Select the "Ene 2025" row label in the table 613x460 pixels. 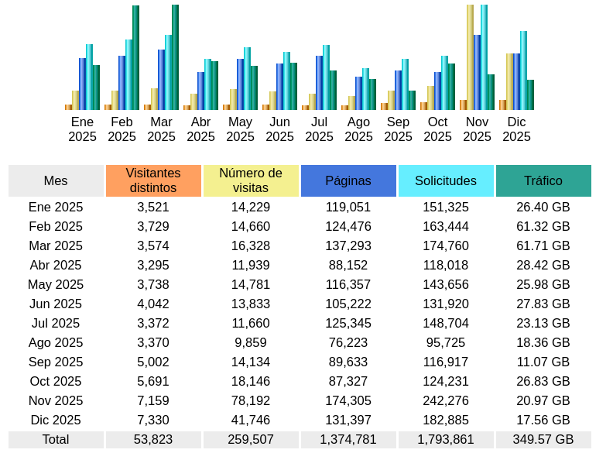pyautogui.click(x=56, y=207)
